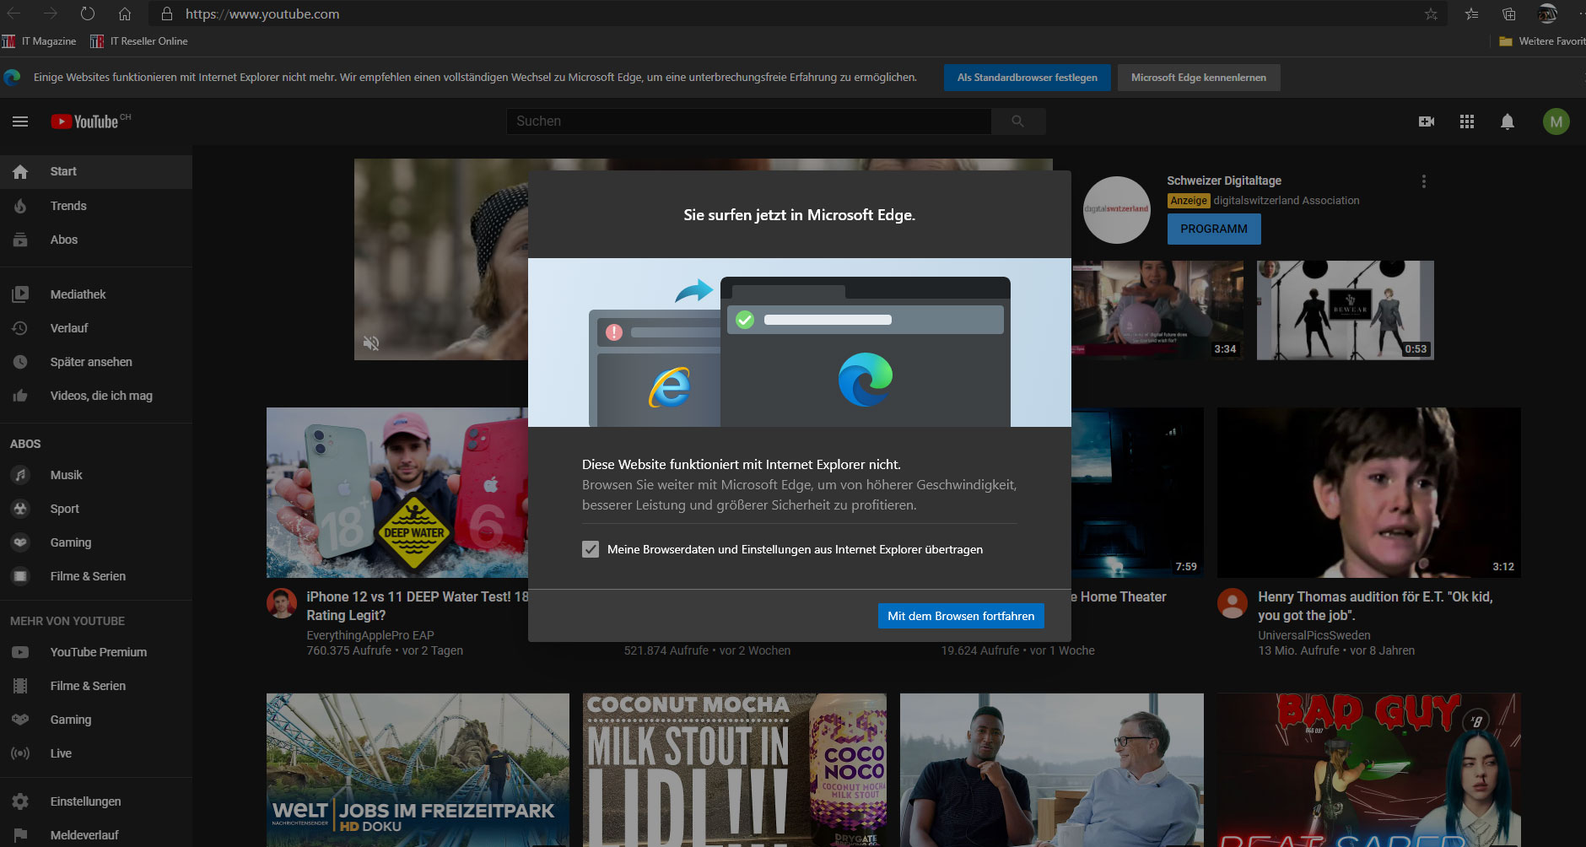1586x847 pixels.
Task: Click the EverythingApplePro channel avatar
Action: 282,603
